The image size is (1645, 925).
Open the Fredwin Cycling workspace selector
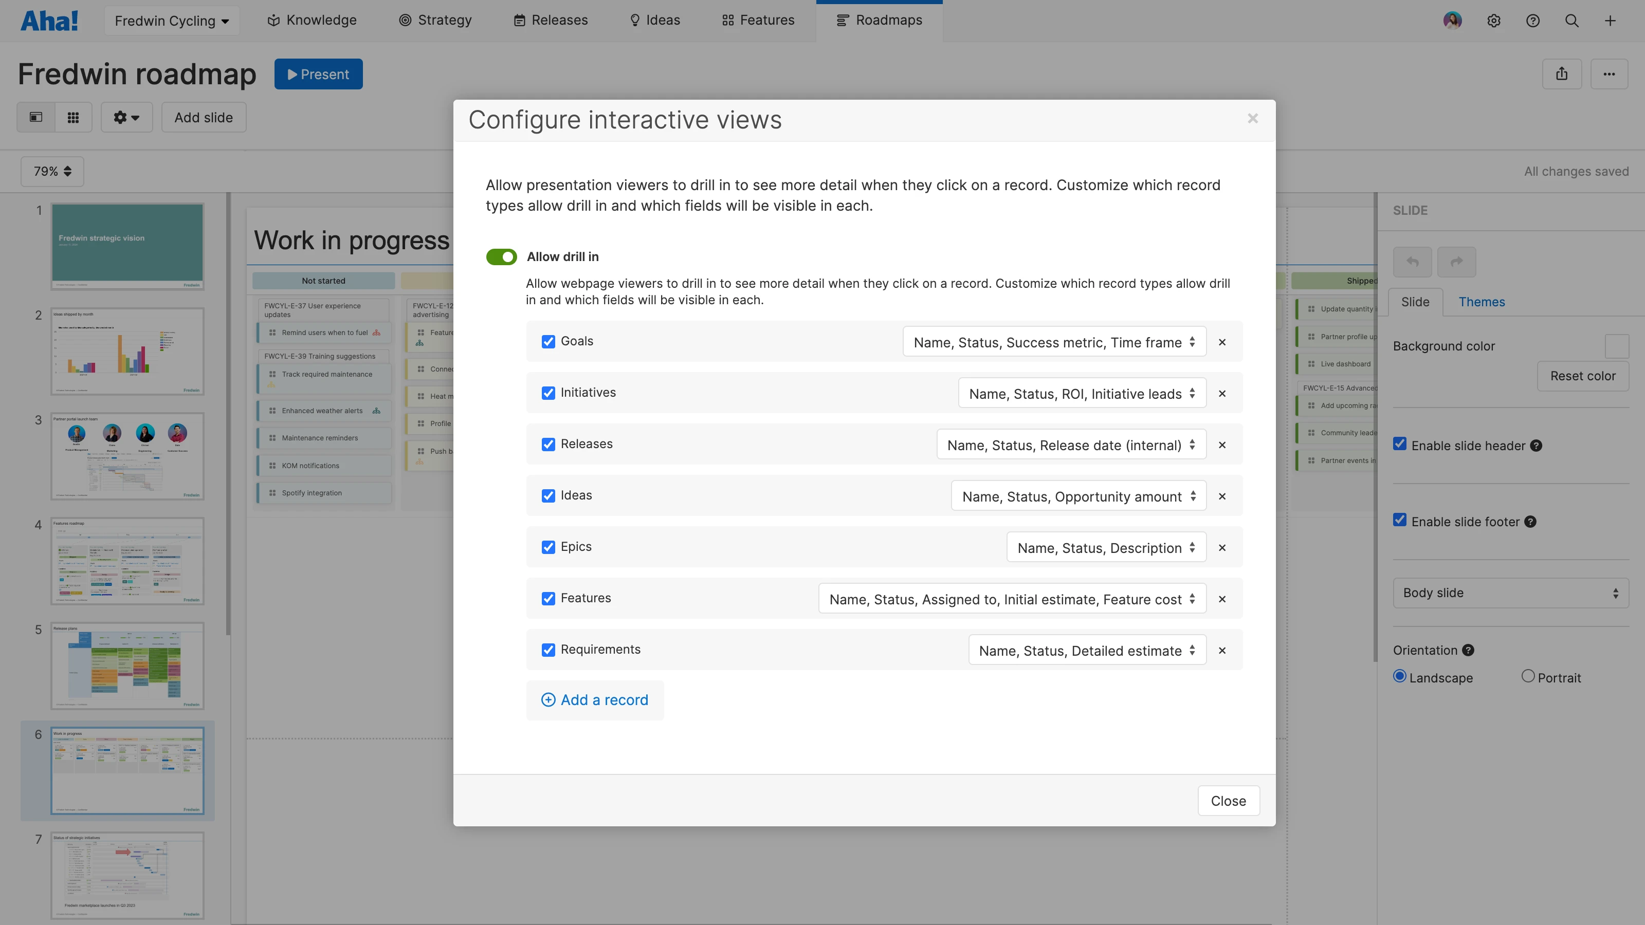[171, 20]
